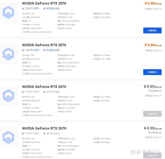Click blue rent button in first listing
Viewport: 165px width, 159px height.
click(152, 30)
